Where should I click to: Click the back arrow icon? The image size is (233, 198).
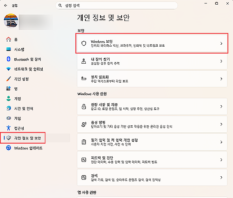6,5
